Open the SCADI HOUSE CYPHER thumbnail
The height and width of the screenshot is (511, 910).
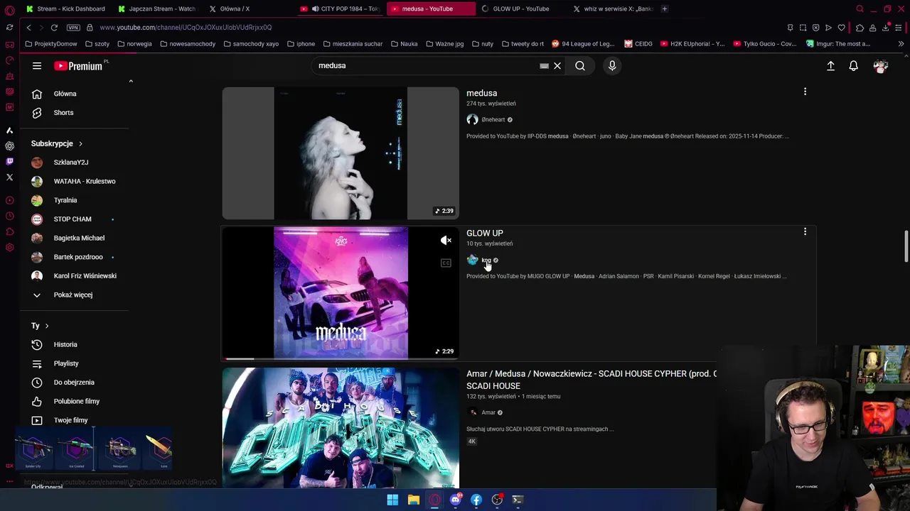[341, 428]
